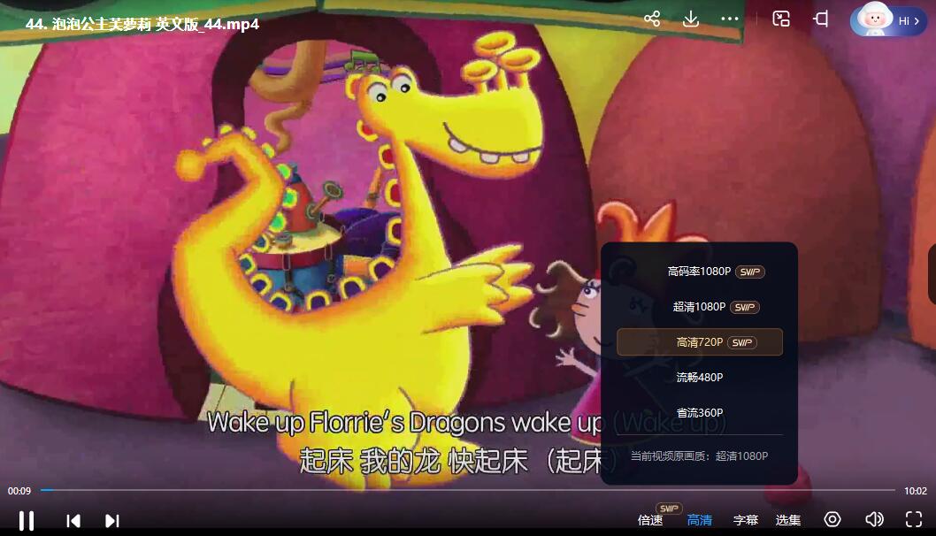Screen dimensions: 936x536
Task: Switch to 省流360P quality
Action: (x=699, y=412)
